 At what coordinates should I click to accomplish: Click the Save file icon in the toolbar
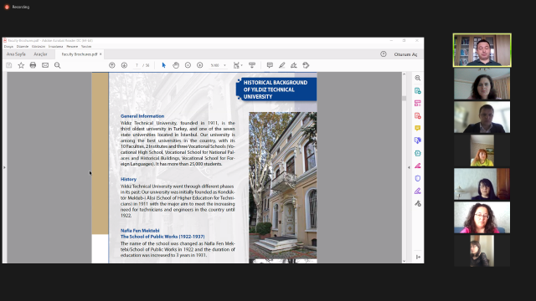pos(9,65)
